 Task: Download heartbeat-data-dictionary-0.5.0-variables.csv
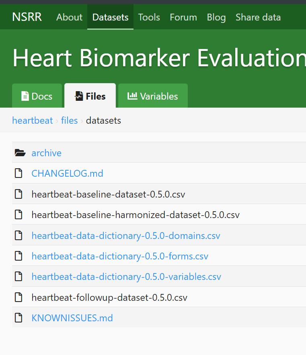click(x=126, y=276)
